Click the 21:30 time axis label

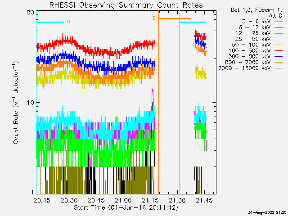(177, 200)
